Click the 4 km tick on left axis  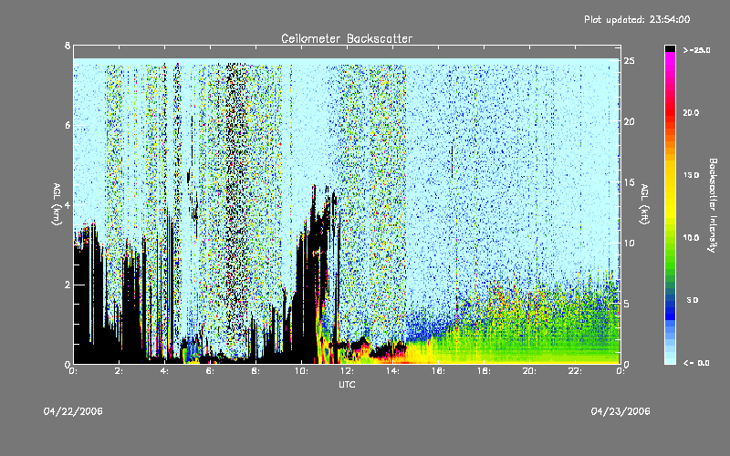pyautogui.click(x=68, y=204)
